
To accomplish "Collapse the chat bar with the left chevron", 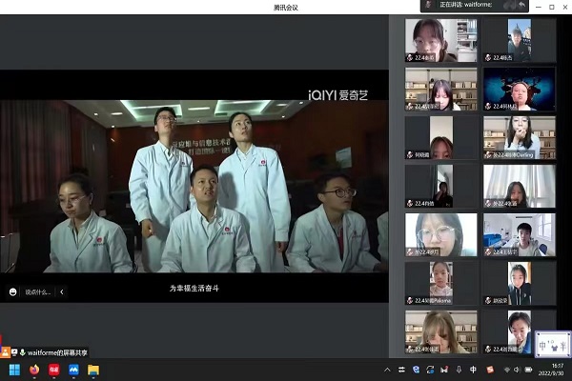I will [x=62, y=292].
